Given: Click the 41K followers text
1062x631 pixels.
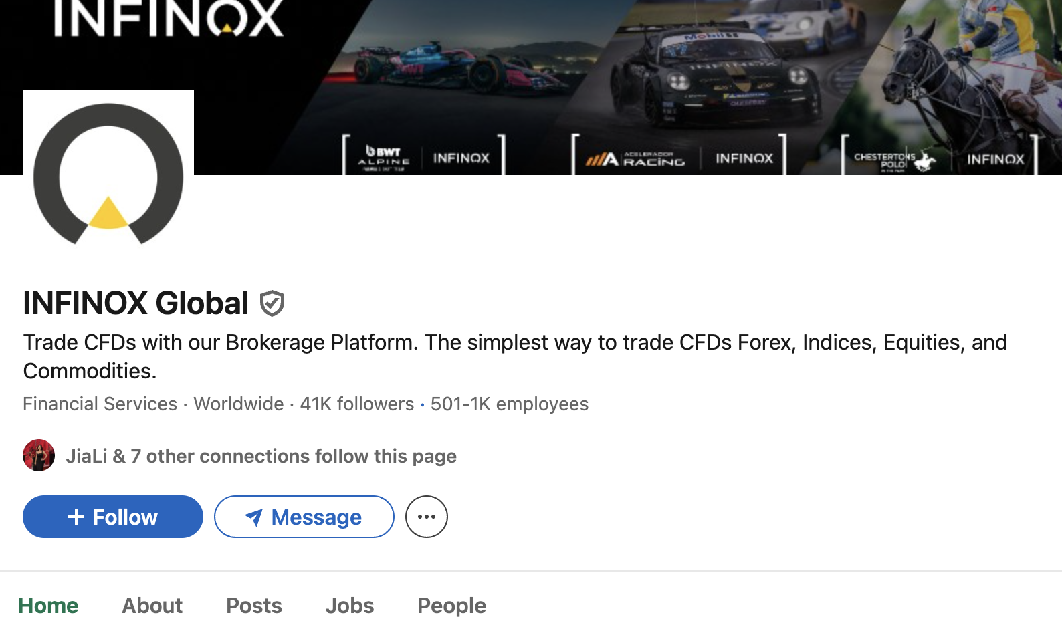Looking at the screenshot, I should (x=357, y=404).
